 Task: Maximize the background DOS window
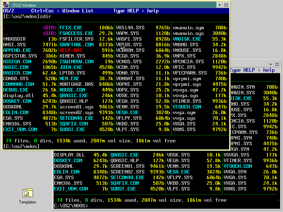277,64
